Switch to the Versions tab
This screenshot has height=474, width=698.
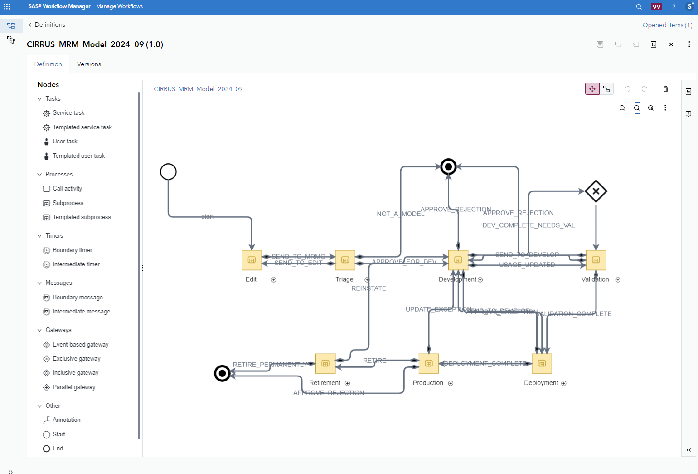coord(89,64)
